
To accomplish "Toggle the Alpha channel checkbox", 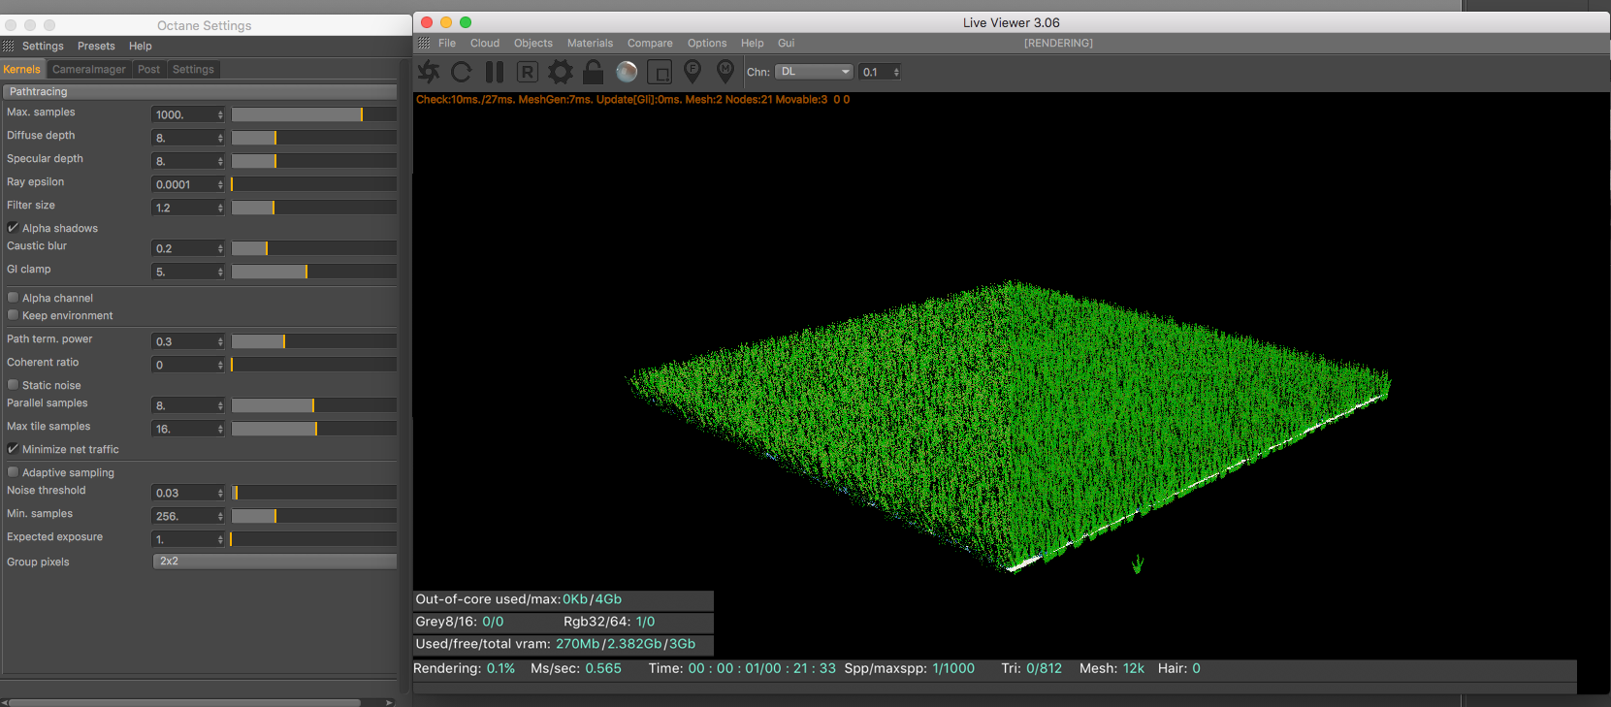I will 13,298.
